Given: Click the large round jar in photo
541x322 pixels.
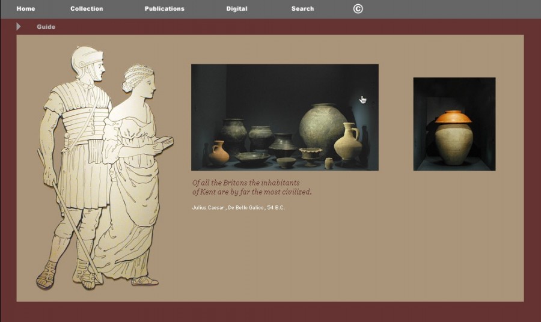Looking at the screenshot, I should click(x=323, y=129).
